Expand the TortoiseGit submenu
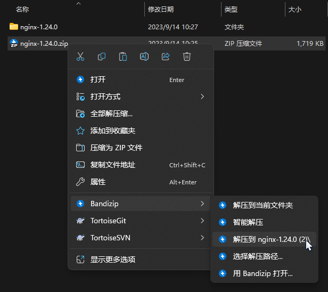Viewport: 328px width, 292px height. (202, 221)
